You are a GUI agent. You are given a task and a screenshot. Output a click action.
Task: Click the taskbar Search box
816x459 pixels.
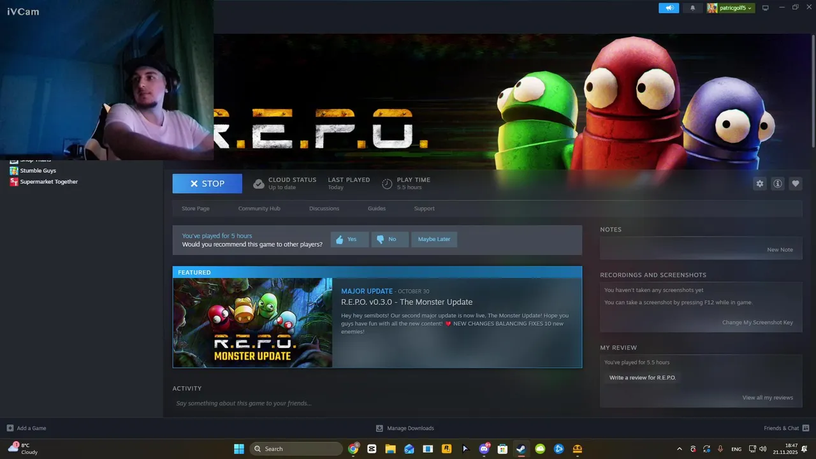point(296,449)
